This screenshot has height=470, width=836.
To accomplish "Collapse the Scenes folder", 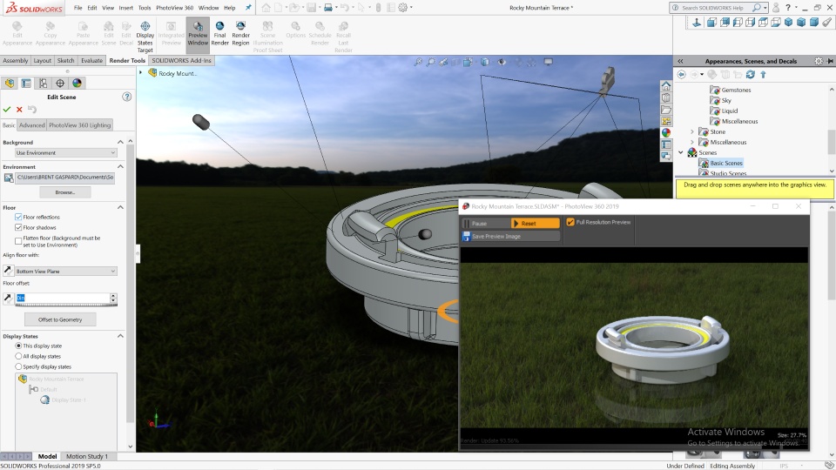I will click(681, 152).
